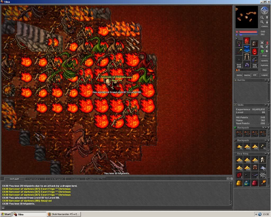Select the red demon shield
The image size is (271, 217).
tap(255, 52)
